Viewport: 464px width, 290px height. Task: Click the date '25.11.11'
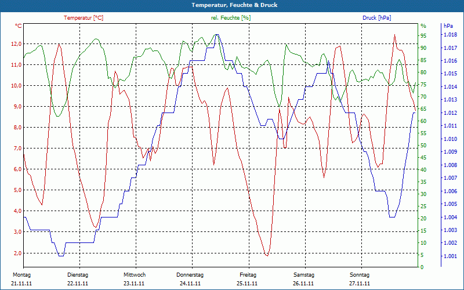pos(247,284)
